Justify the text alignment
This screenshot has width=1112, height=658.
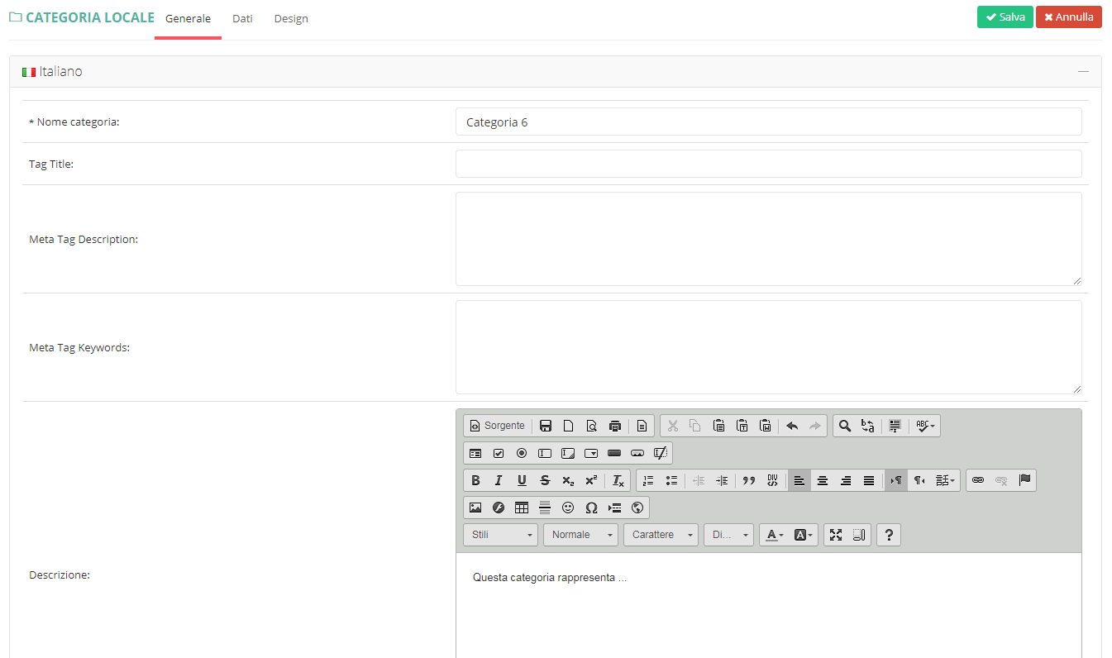869,480
